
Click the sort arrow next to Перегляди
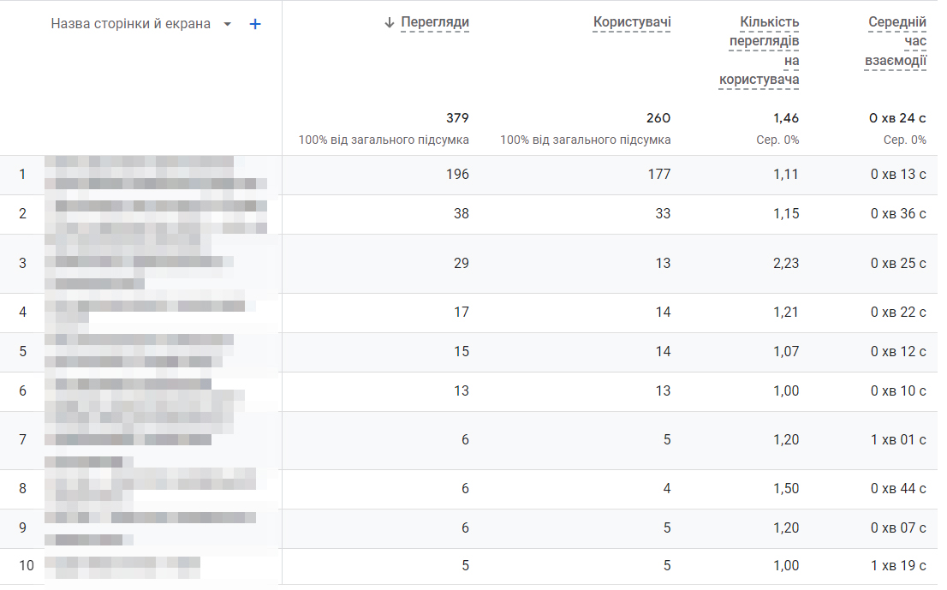pos(390,23)
